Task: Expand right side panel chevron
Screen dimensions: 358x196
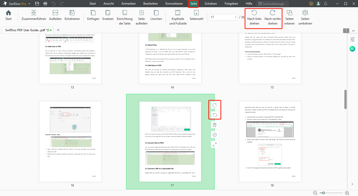Action: click(352, 184)
